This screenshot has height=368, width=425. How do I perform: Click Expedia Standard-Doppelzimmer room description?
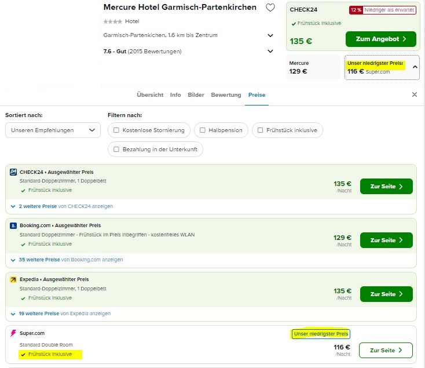point(63,289)
